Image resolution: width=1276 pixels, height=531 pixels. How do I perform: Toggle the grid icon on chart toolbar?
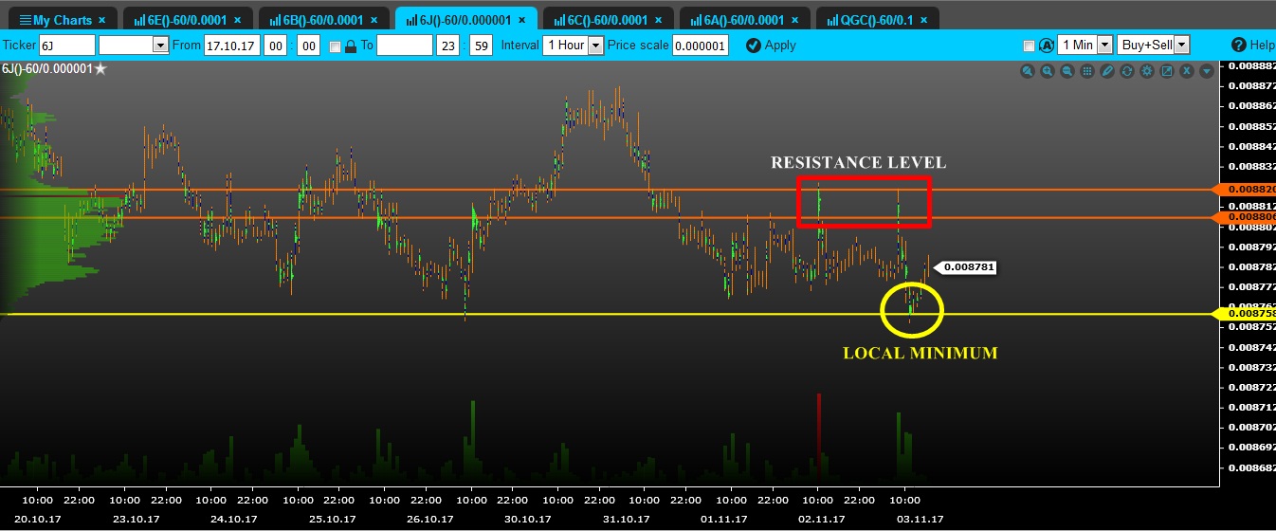[x=1087, y=71]
